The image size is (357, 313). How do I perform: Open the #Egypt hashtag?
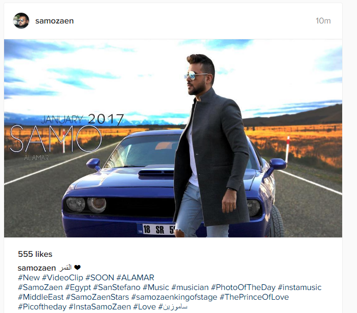(78, 287)
